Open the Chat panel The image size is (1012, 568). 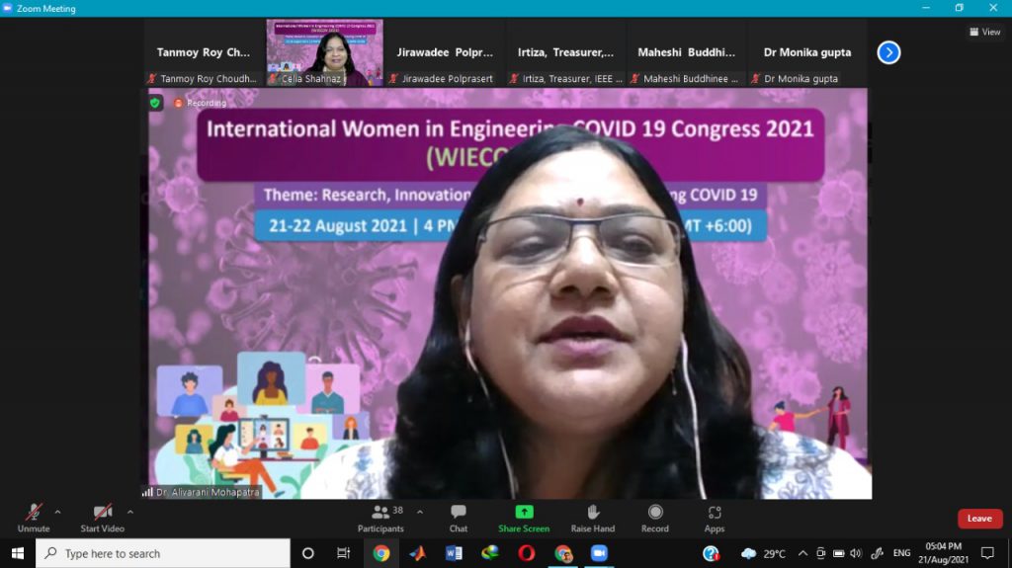point(459,519)
